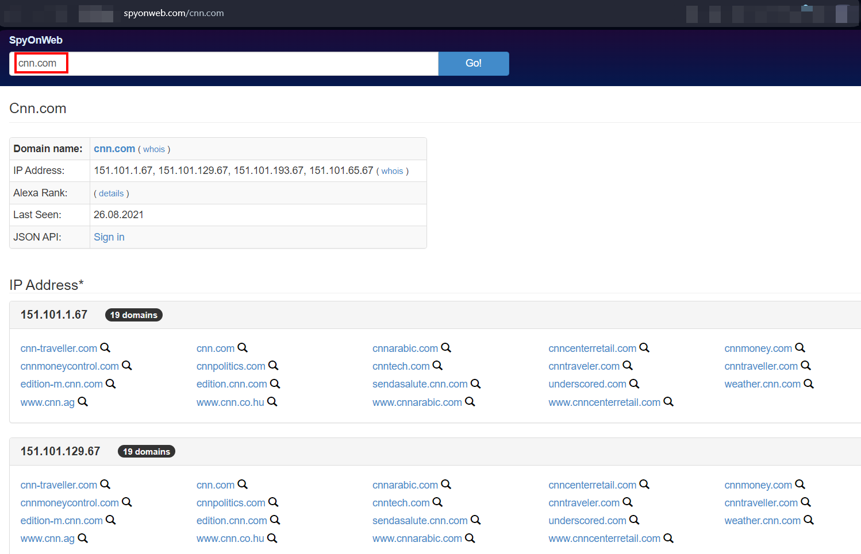Click magnifier beside www.cnn.ag under 151.101.129.67
861x554 pixels.
pyautogui.click(x=83, y=538)
